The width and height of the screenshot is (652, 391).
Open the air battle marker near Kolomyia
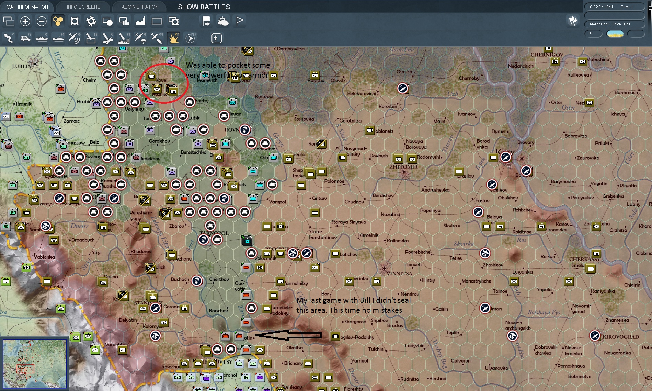(156, 335)
